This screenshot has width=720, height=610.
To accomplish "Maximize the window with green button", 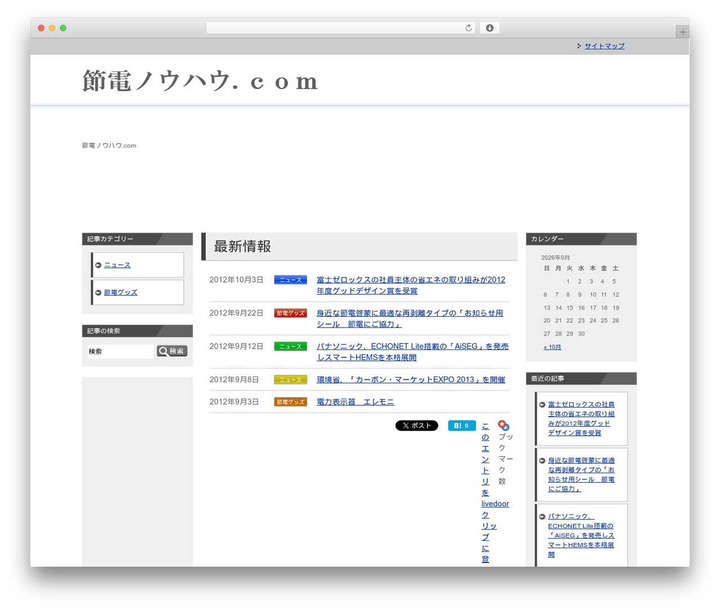I will click(63, 28).
